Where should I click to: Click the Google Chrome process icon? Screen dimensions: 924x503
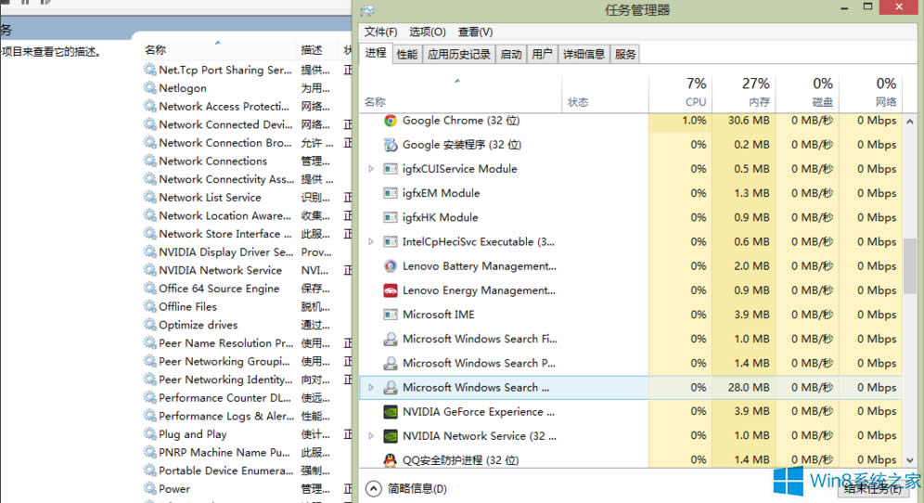391,121
